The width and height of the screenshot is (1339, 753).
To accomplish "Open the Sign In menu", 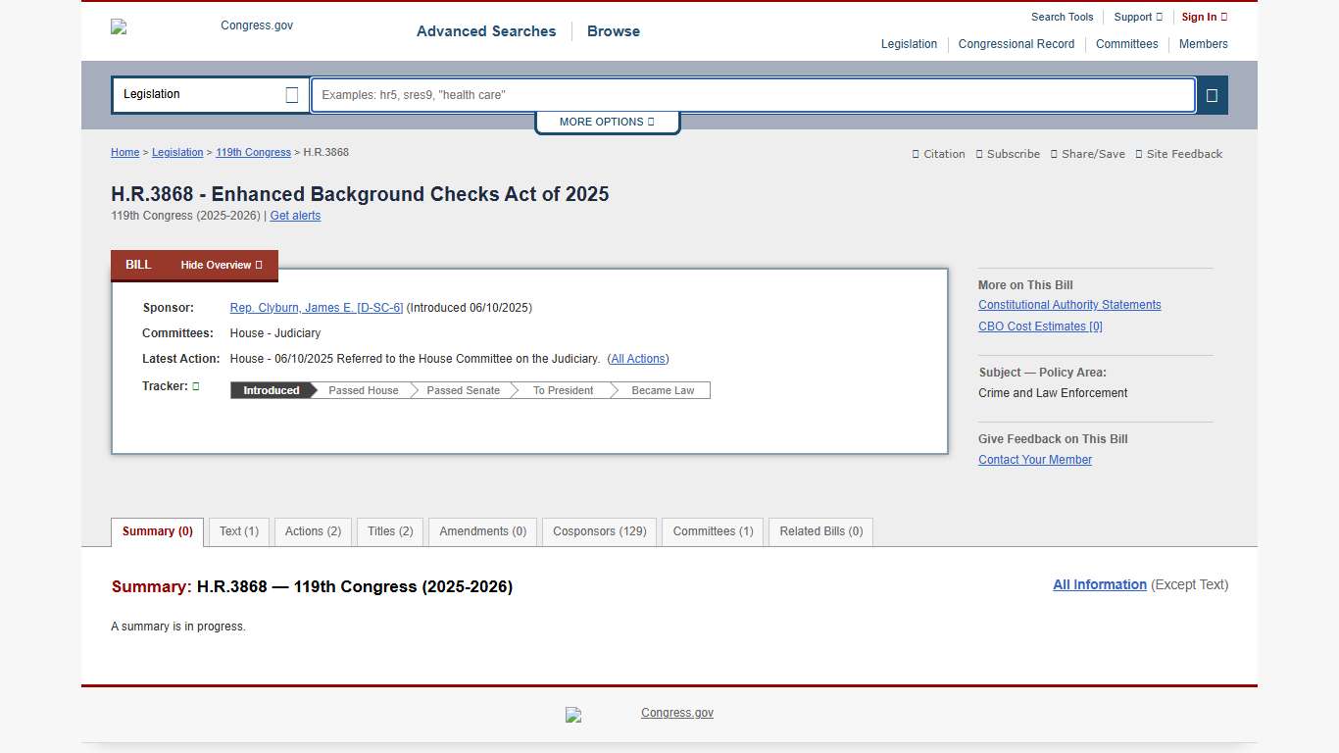I will pos(1204,17).
